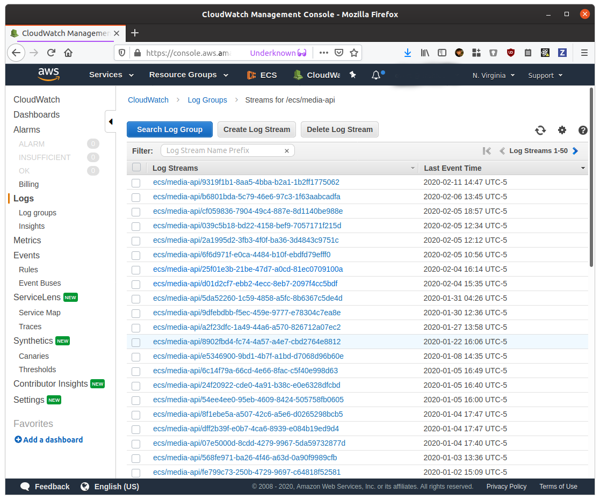Click the refresh log streams icon
Image resolution: width=600 pixels, height=500 pixels.
point(540,130)
